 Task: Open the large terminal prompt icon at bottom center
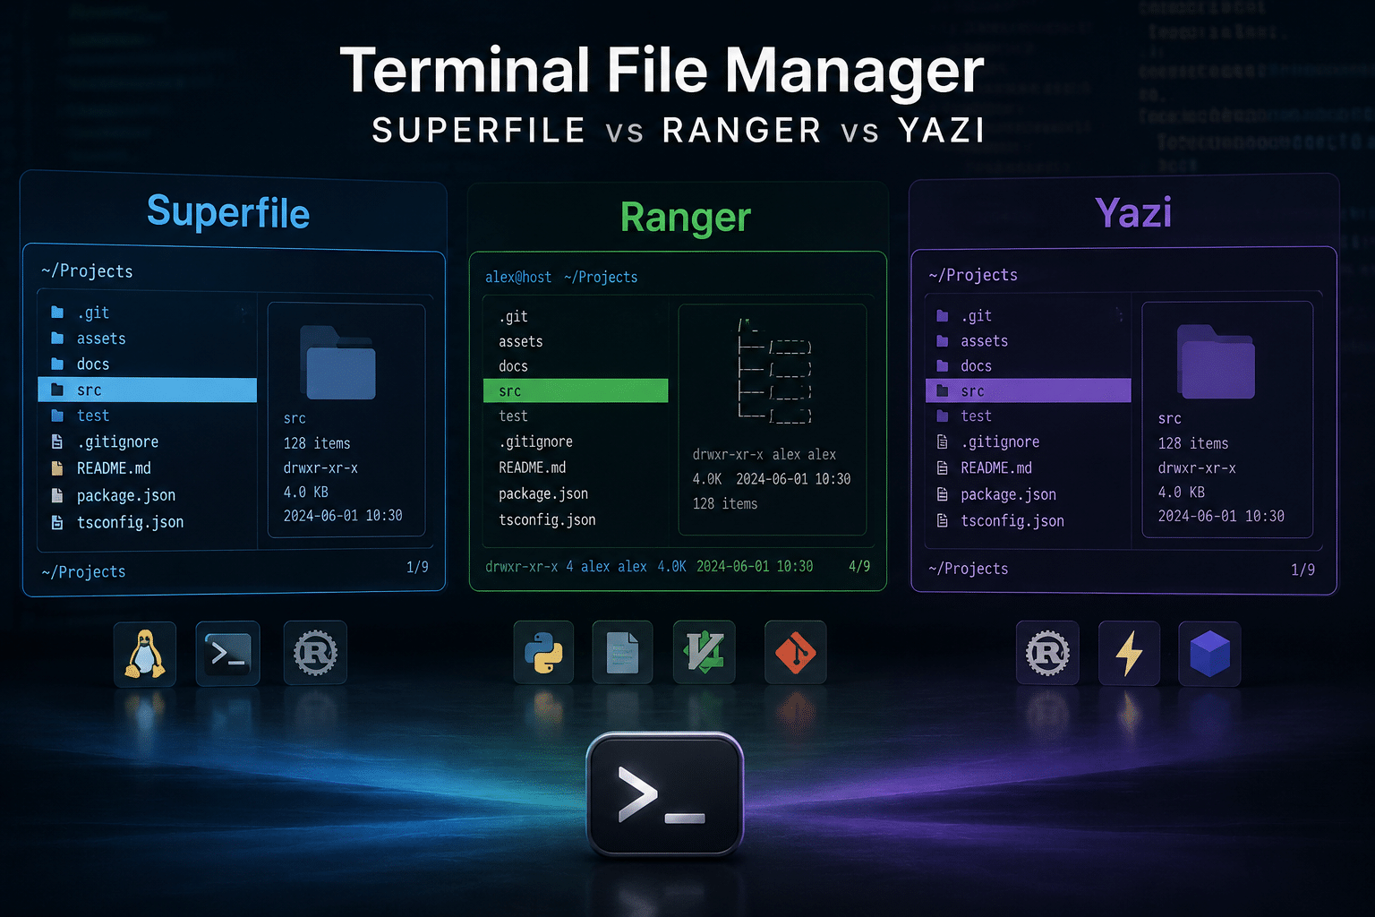664,793
